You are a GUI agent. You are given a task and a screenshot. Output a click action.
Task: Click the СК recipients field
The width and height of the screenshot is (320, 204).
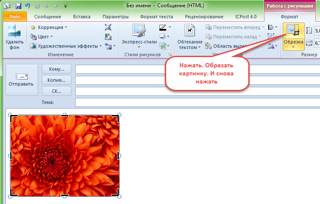click(197, 91)
